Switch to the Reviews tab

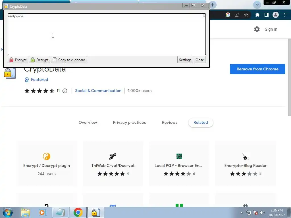pyautogui.click(x=170, y=122)
